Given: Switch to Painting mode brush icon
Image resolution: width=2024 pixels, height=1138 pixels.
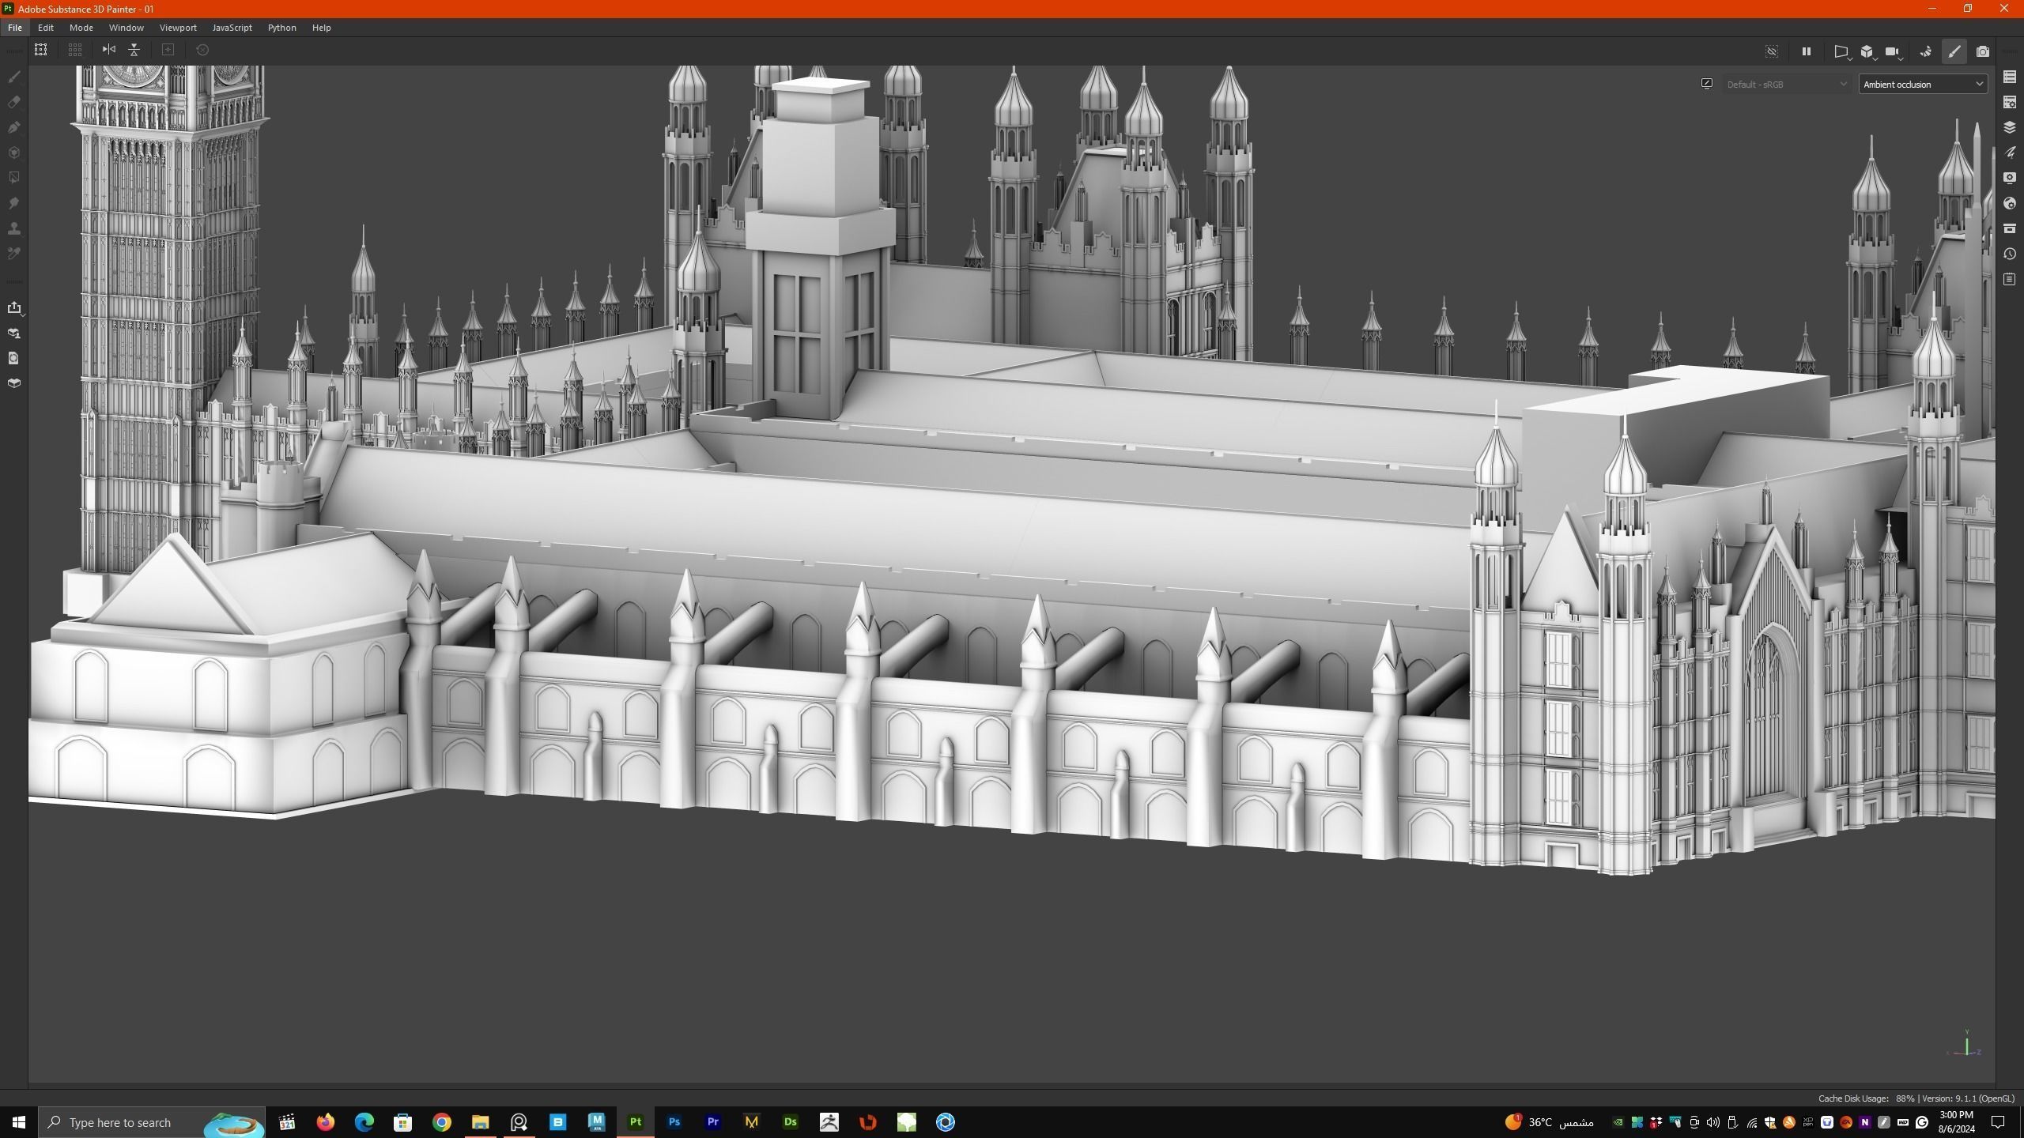Looking at the screenshot, I should click(1954, 51).
